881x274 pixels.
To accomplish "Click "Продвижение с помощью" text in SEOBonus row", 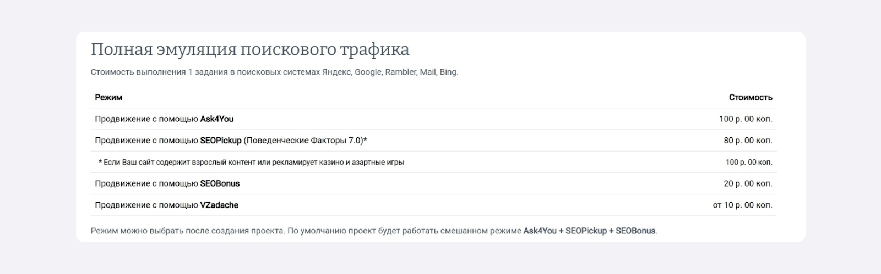I will [146, 183].
